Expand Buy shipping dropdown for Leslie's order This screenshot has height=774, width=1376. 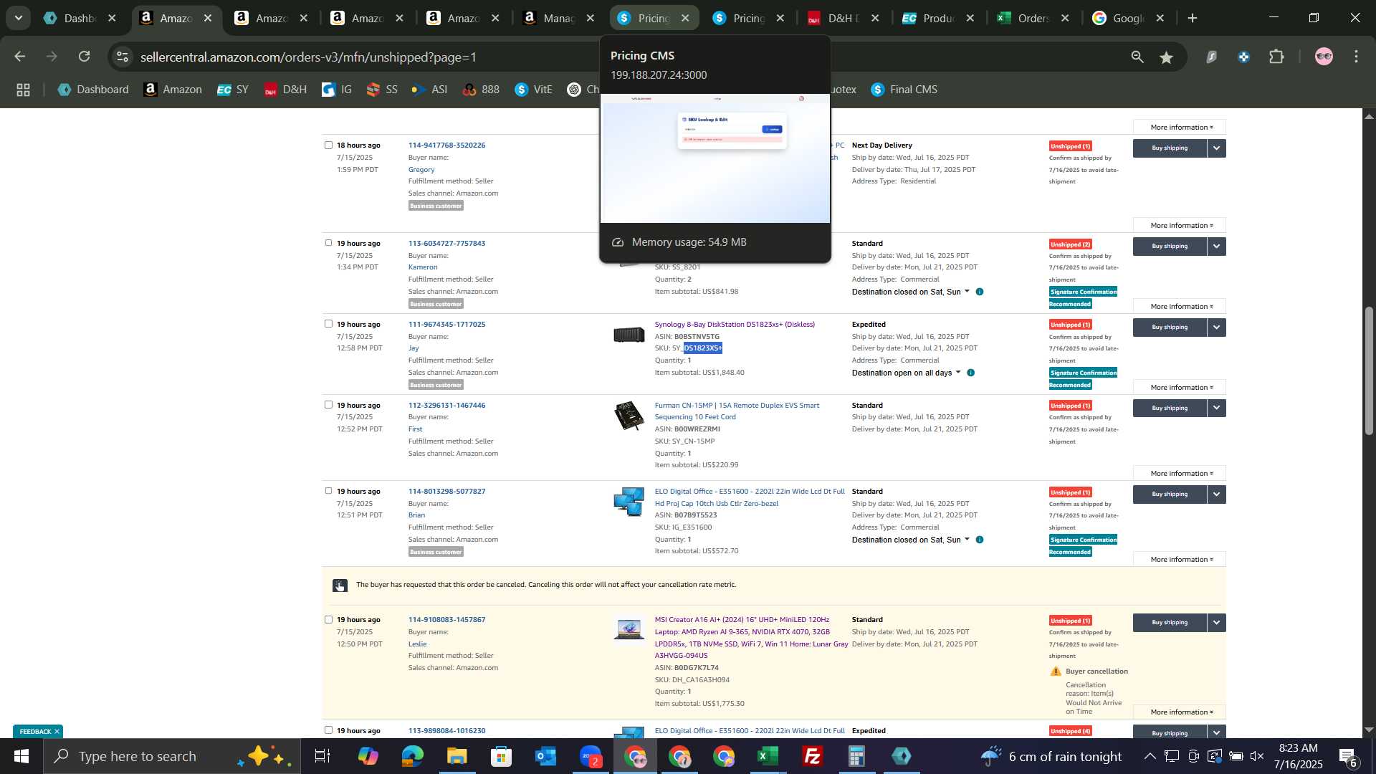click(x=1216, y=623)
